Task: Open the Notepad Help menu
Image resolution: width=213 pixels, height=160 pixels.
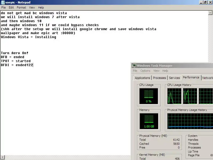Action: 41,7
